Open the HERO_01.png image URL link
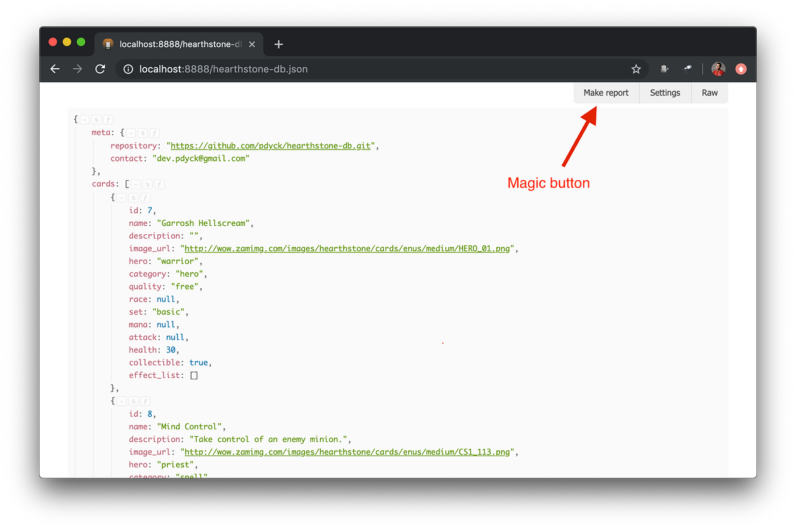The width and height of the screenshot is (796, 530). point(347,249)
